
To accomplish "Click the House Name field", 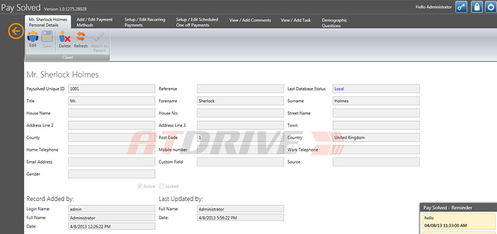I will point(112,113).
